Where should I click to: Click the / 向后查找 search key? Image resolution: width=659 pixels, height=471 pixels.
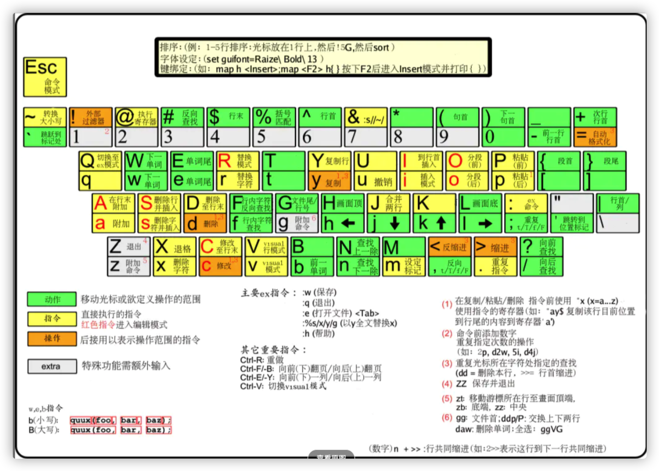[542, 267]
